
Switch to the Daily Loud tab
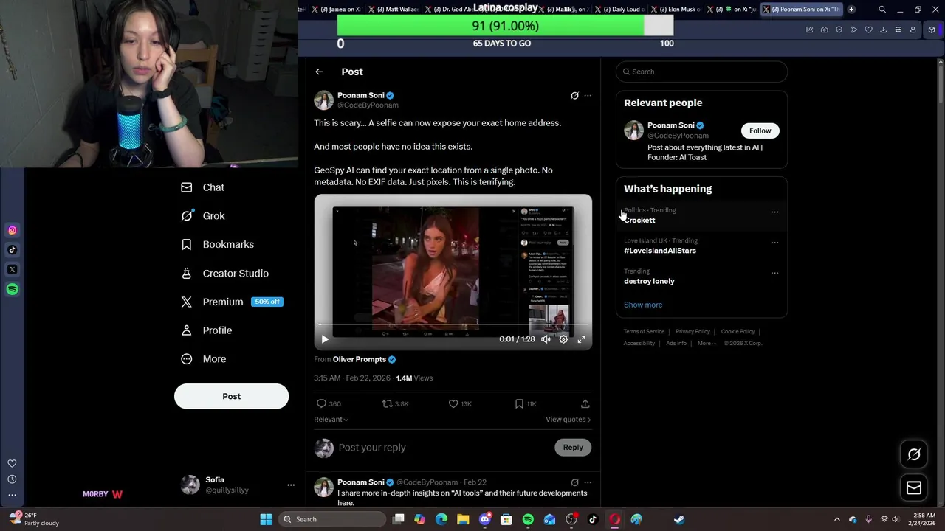tap(619, 9)
